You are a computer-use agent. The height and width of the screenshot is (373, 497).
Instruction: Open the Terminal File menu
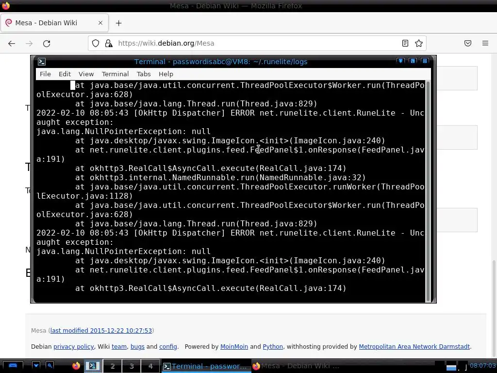(x=45, y=74)
